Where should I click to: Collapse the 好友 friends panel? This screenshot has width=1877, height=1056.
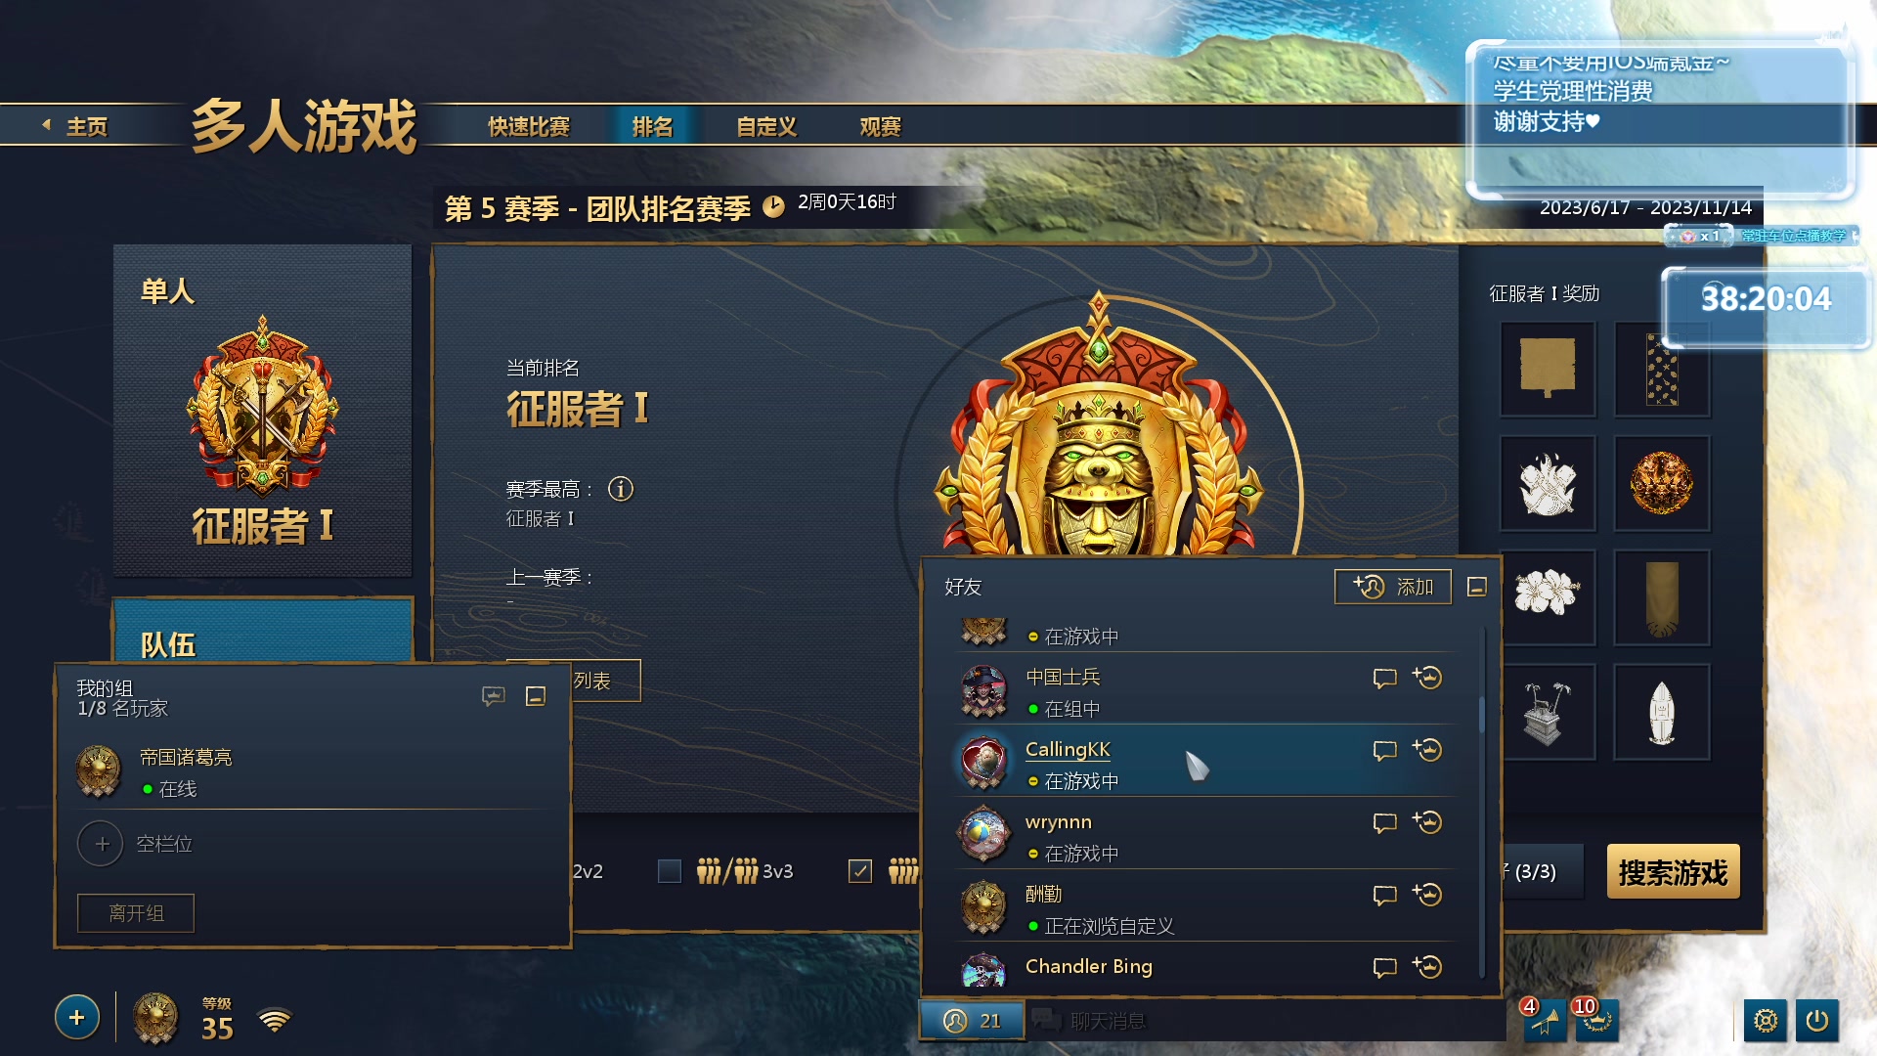tap(1477, 587)
